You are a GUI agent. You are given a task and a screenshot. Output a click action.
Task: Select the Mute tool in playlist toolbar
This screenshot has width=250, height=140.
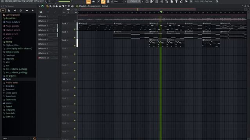[57, 6]
